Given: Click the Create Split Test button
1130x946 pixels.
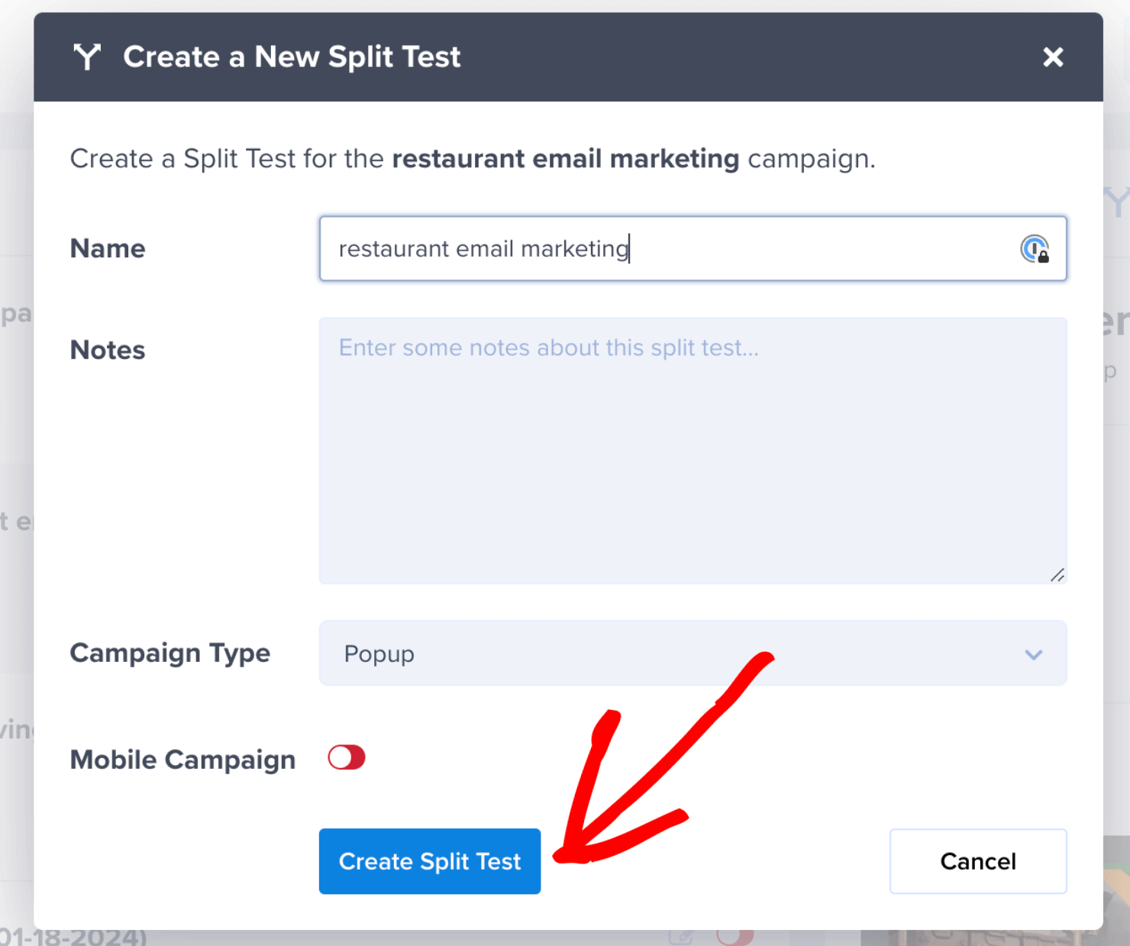Looking at the screenshot, I should click(429, 861).
